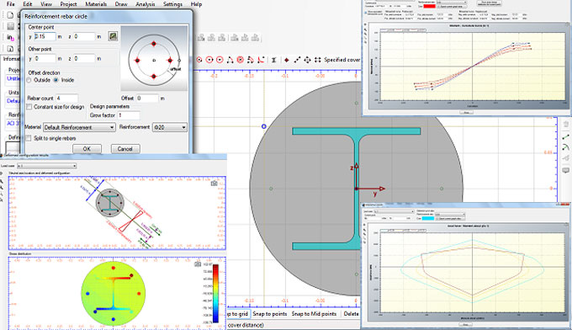Image resolution: width=572 pixels, height=330 pixels.
Task: Click comment bubble icon in right sidebar
Action: pos(566,170)
